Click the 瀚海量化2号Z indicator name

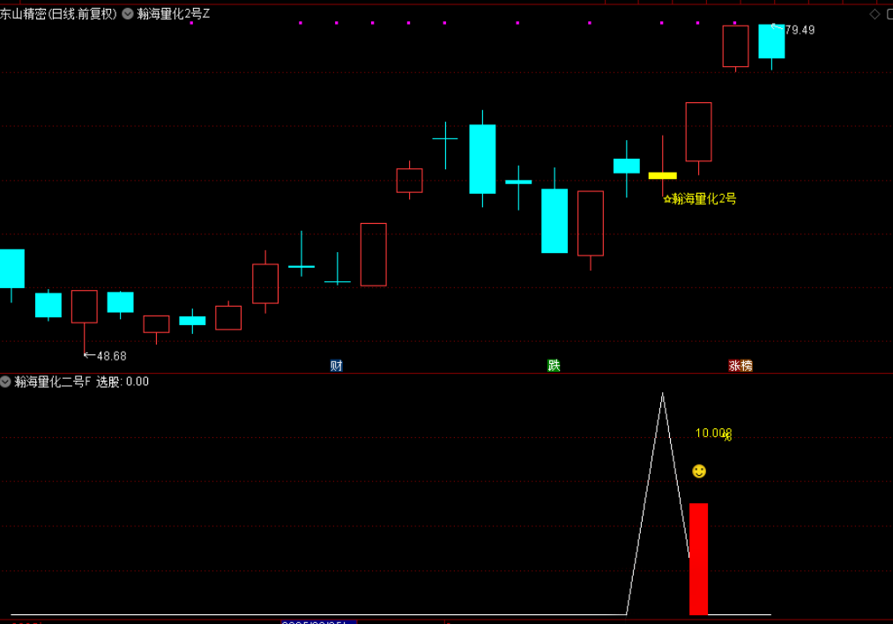point(174,14)
